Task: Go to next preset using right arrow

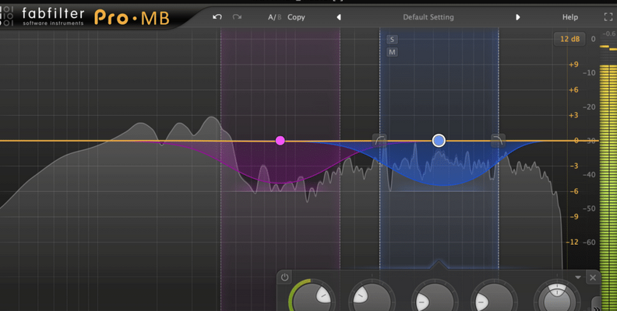Action: click(x=518, y=17)
